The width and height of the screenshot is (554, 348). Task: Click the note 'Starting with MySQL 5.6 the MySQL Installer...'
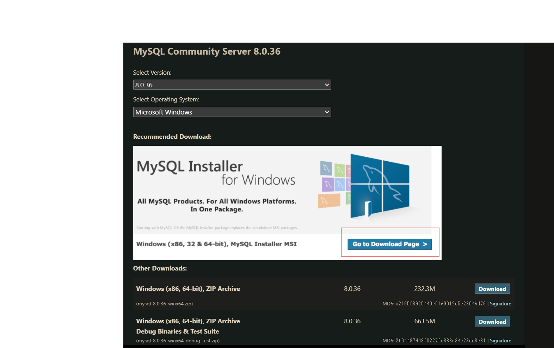(x=217, y=228)
